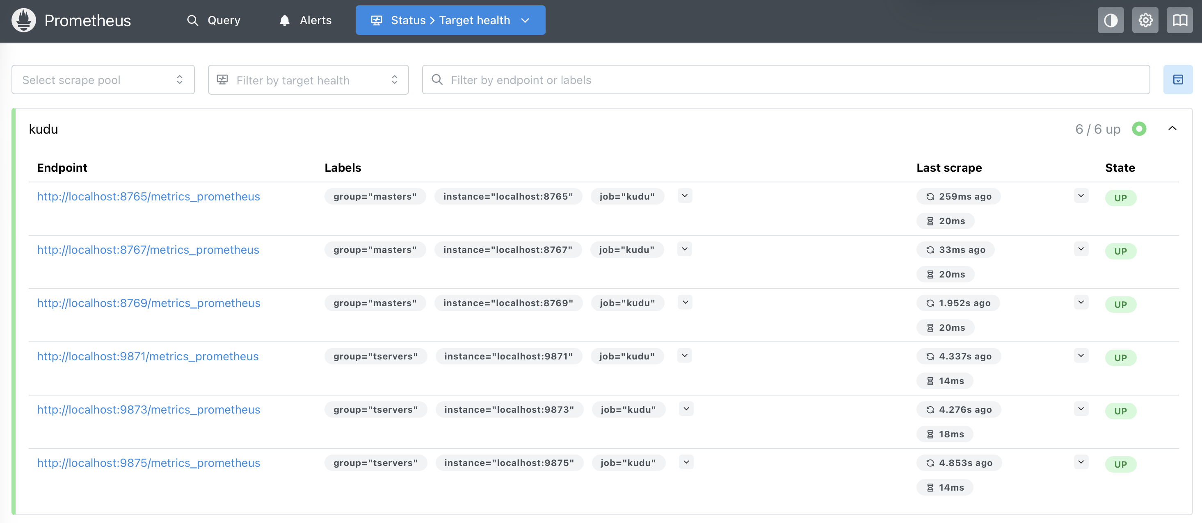
Task: Open the settings gear icon
Action: point(1145,20)
